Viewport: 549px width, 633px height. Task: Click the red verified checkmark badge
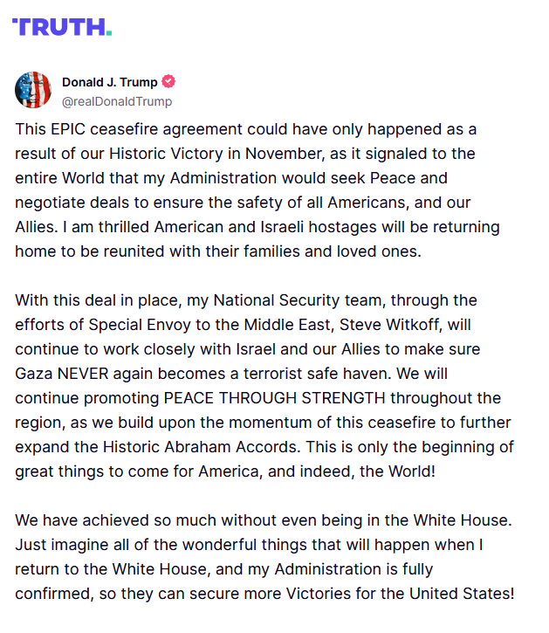pyautogui.click(x=168, y=81)
